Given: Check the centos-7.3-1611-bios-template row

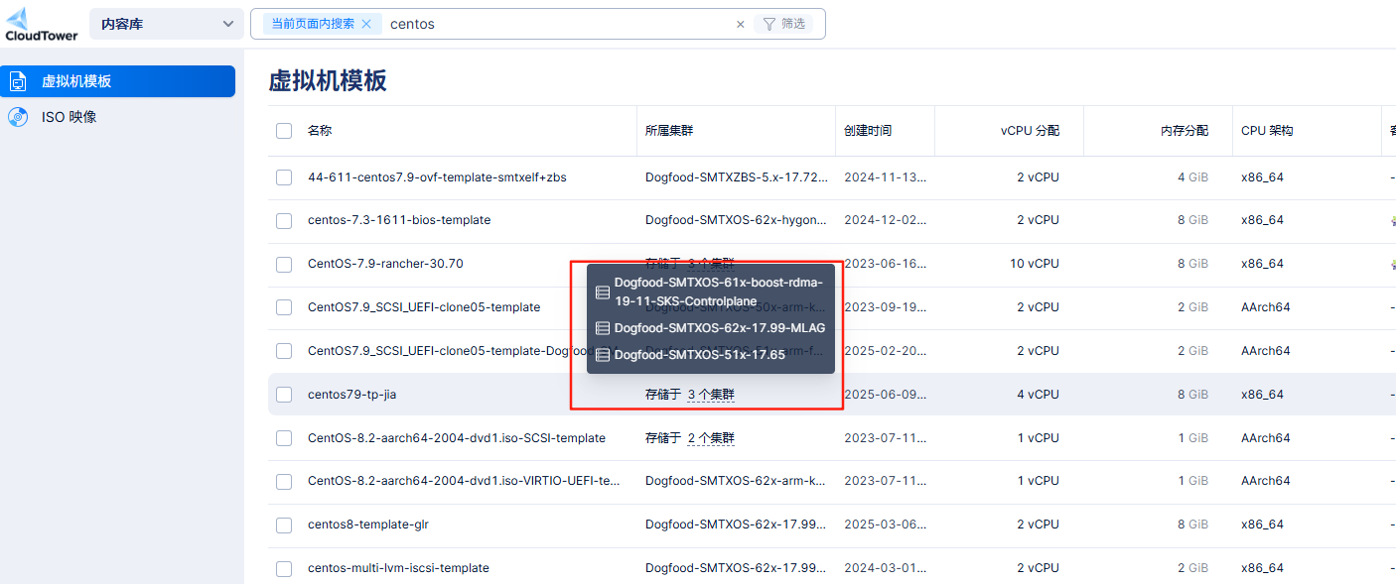Looking at the screenshot, I should 284,220.
